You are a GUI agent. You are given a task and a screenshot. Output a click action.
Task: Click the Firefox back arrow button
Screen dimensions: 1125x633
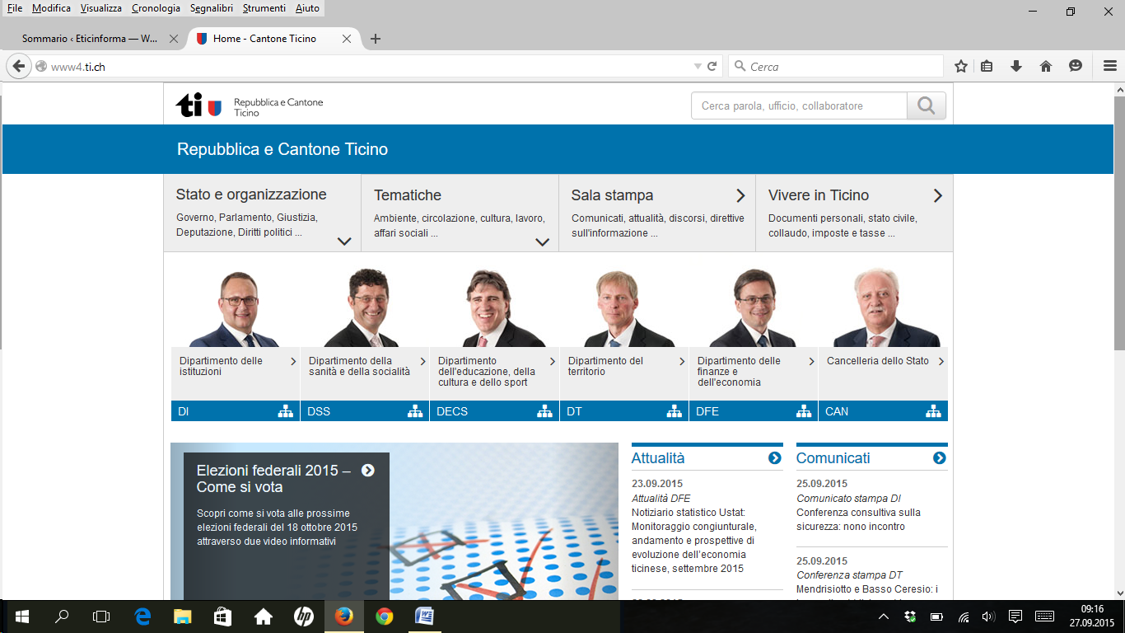click(x=18, y=67)
